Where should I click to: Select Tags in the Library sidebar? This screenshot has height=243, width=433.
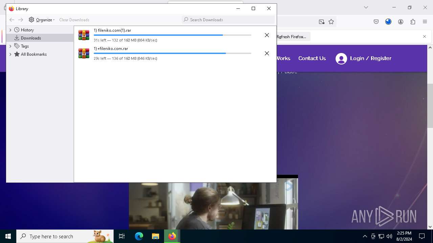pos(25,46)
